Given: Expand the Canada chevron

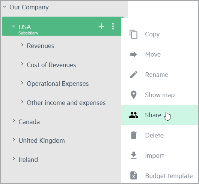Looking at the screenshot, I should (x=14, y=121).
